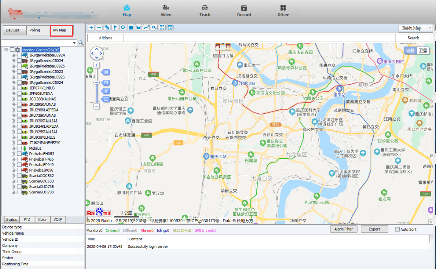Image resolution: width=436 pixels, height=269 pixels.
Task: Open the VOIP tab
Action: 58,220
